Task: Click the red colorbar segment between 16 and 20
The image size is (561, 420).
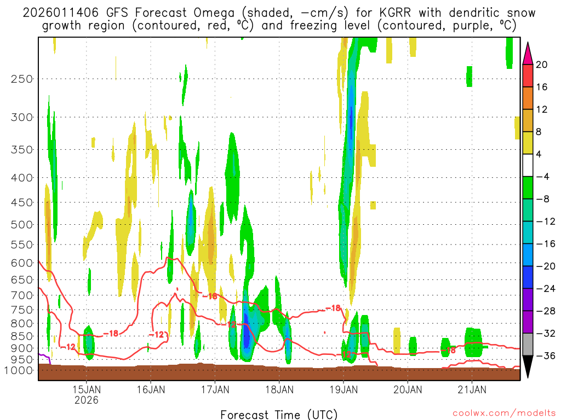Action: [528, 75]
